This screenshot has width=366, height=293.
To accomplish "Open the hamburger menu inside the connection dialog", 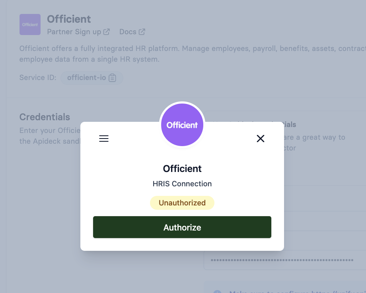I will click(104, 139).
